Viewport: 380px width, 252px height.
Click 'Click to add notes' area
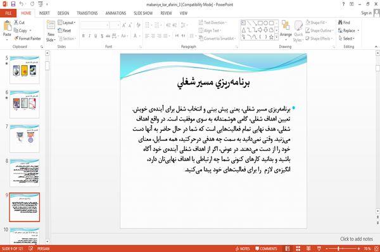[357, 239]
